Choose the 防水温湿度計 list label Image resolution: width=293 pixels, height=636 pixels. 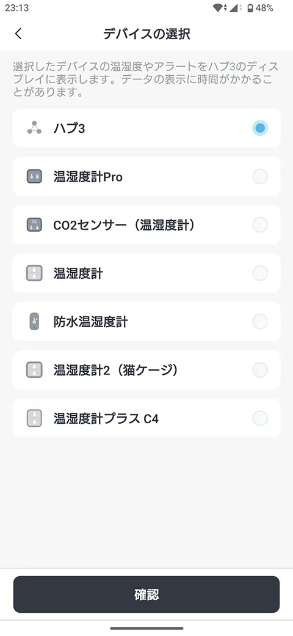[x=91, y=322]
